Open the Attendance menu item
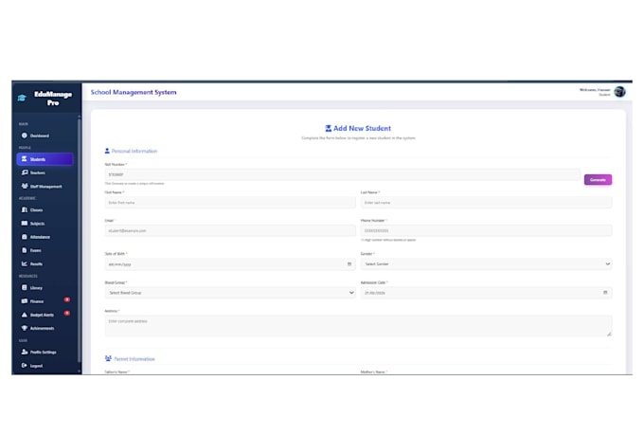Viewport: 644px width, 435px height. (x=45, y=237)
